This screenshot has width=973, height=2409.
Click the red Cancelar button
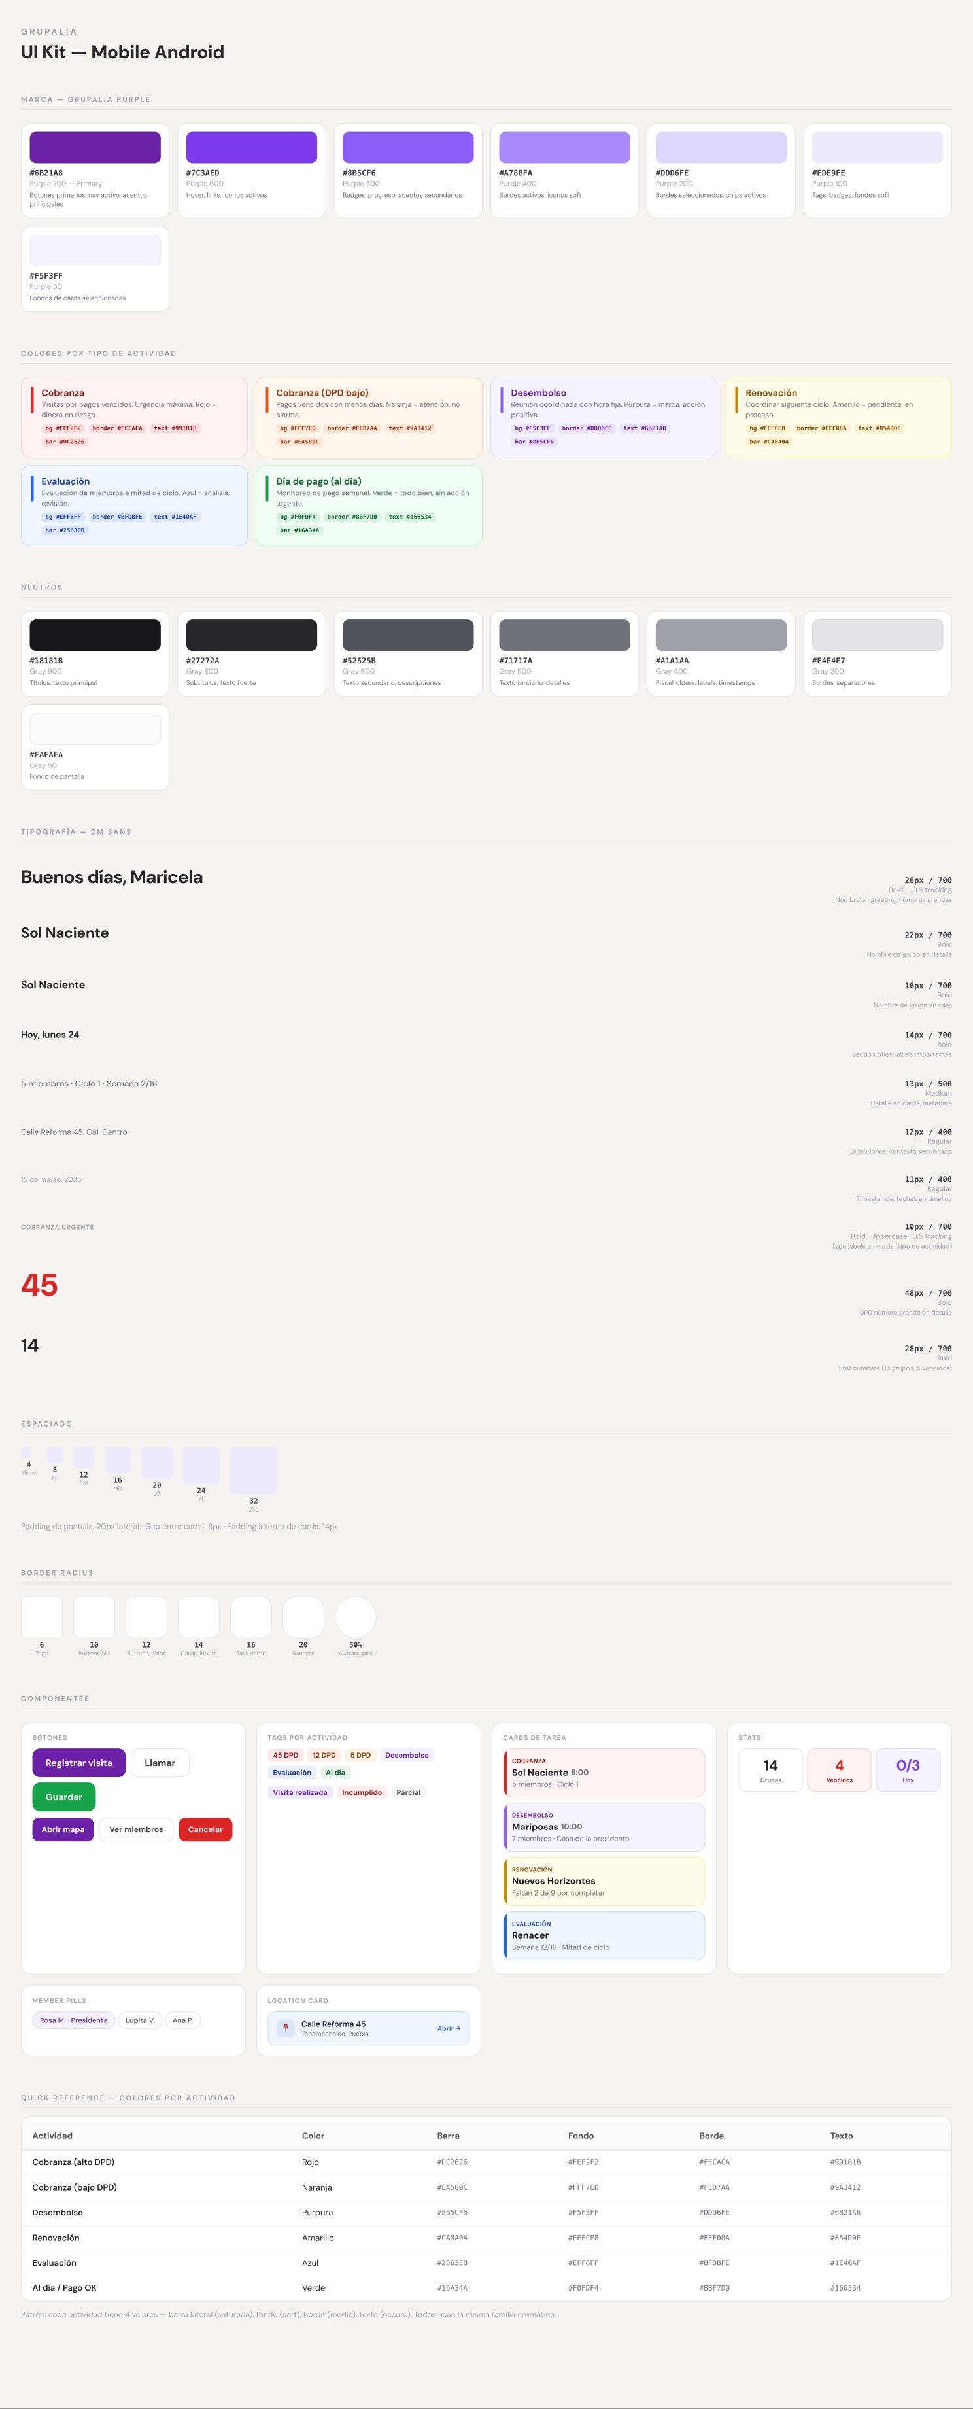(x=205, y=1829)
